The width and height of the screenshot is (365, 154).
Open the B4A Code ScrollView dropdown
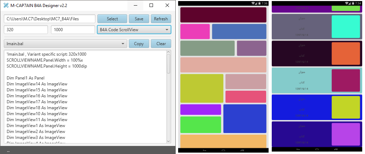point(134,30)
